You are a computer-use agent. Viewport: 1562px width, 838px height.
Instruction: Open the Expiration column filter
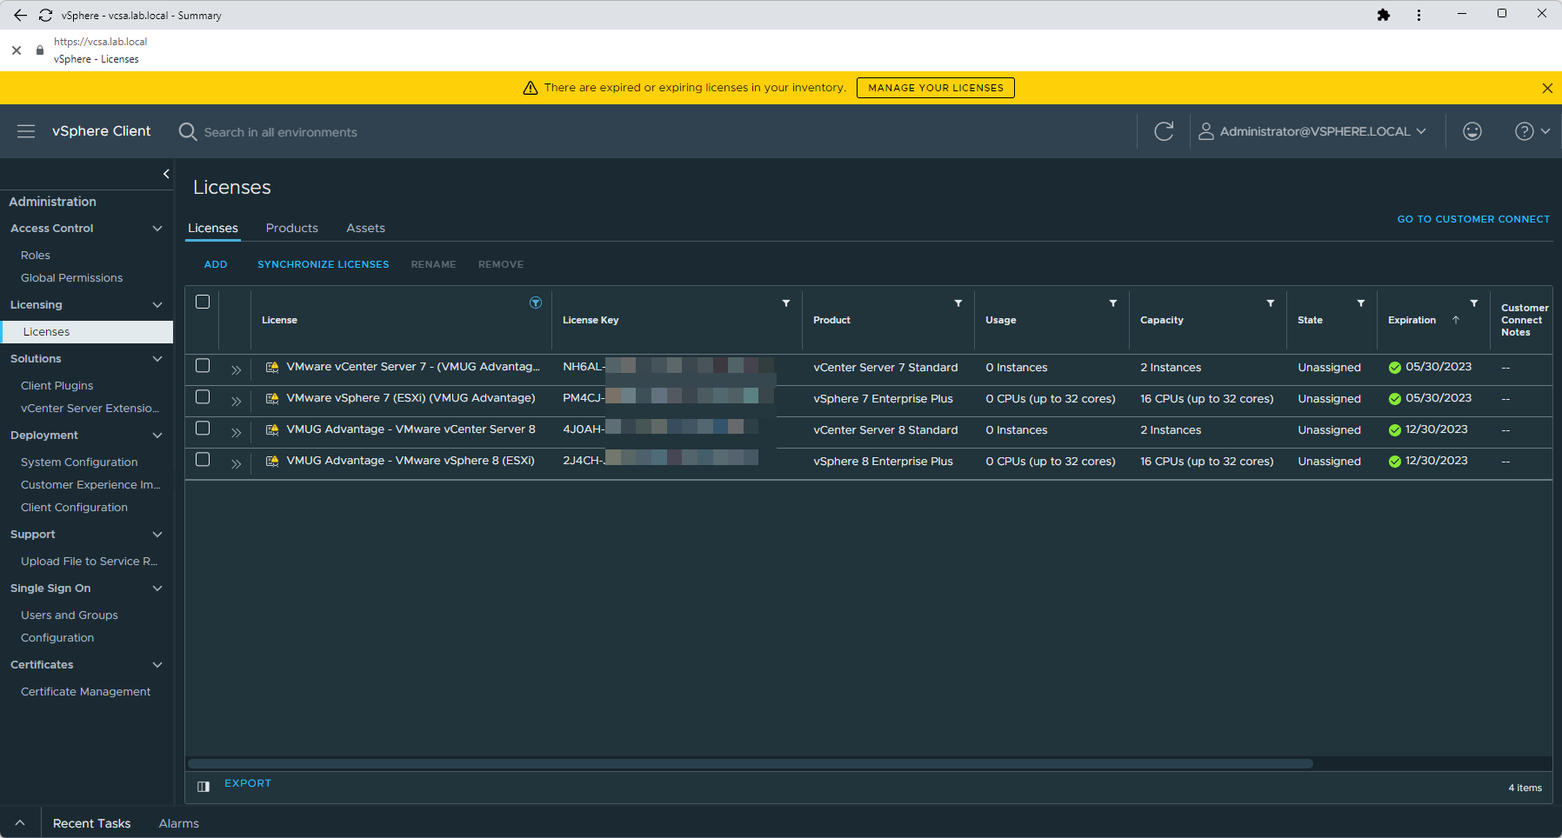point(1474,303)
